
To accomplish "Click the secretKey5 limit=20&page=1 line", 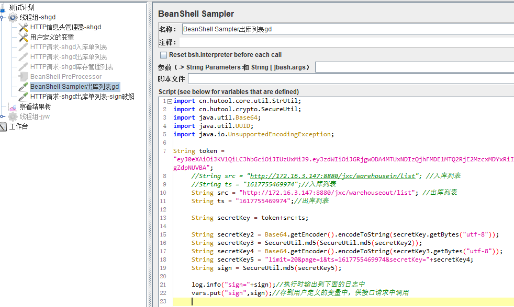I will point(332,259).
